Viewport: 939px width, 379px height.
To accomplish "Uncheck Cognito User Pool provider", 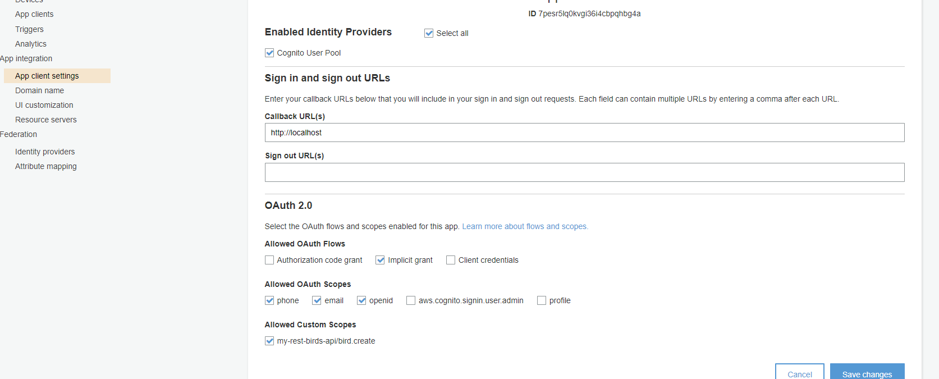I will 269,53.
